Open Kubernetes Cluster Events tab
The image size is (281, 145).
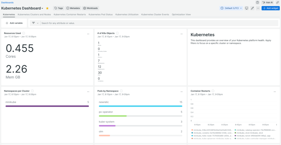tap(155, 14)
